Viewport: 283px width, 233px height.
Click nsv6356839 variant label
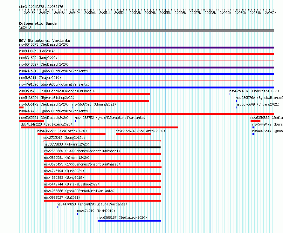coord(266,118)
